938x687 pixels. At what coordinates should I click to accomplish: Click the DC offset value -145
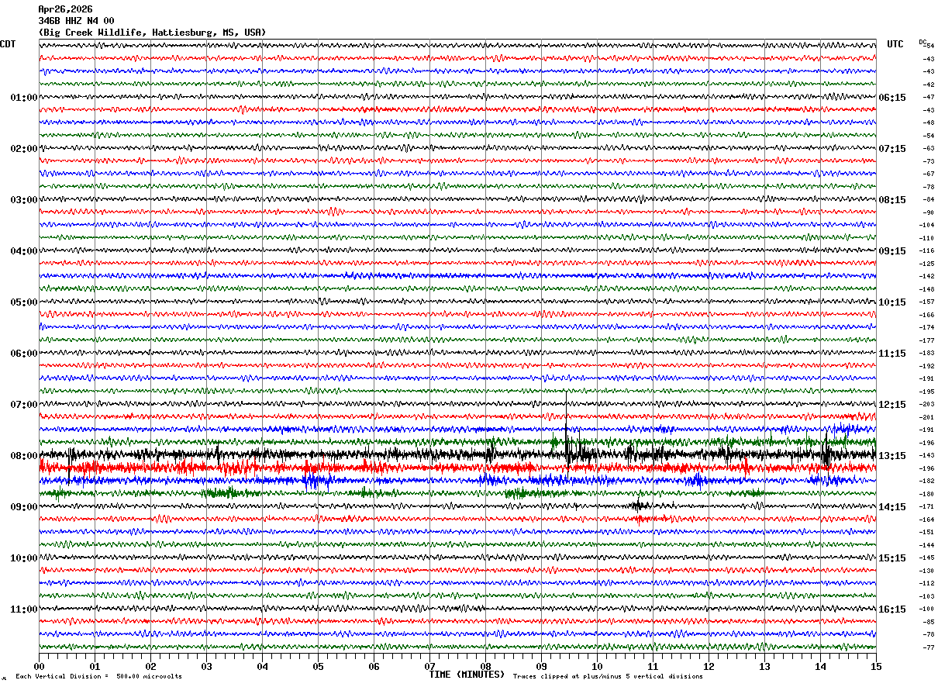(x=927, y=558)
